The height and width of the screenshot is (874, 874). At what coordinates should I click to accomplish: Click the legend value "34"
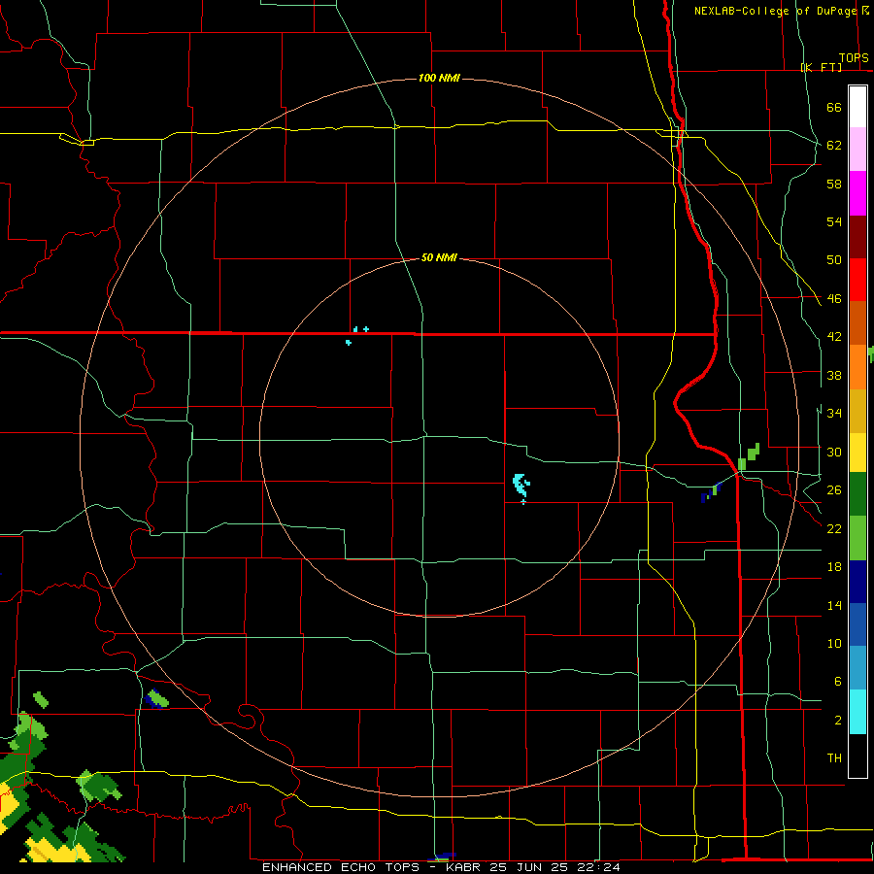click(834, 414)
